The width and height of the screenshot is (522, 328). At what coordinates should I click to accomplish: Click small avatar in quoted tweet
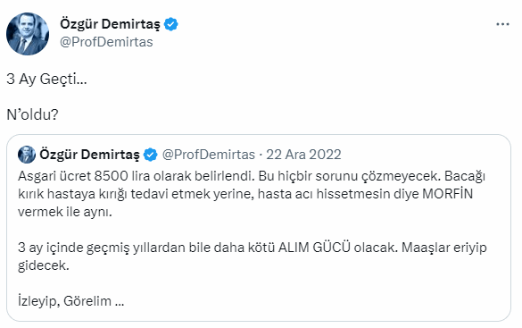click(27, 155)
